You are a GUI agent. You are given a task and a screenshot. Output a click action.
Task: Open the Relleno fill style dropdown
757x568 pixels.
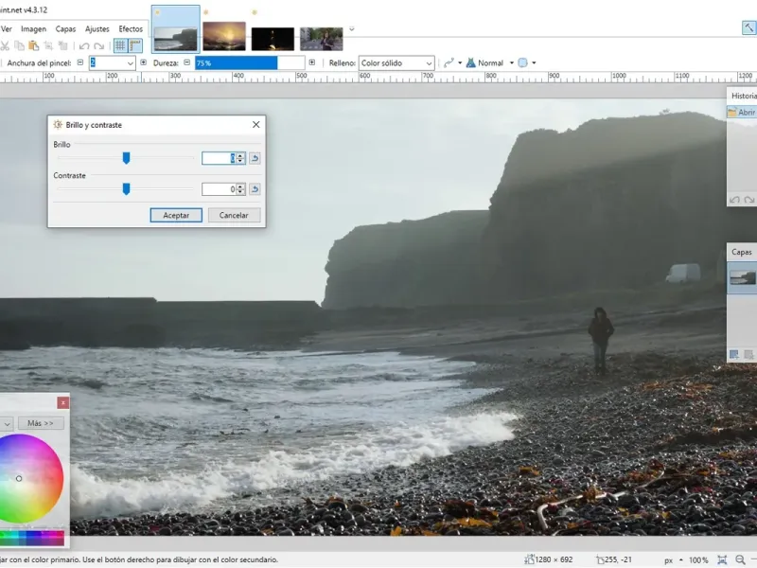tap(396, 63)
